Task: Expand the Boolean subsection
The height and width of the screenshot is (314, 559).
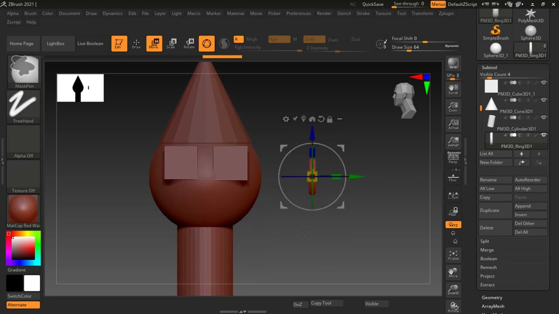Action: click(x=489, y=259)
